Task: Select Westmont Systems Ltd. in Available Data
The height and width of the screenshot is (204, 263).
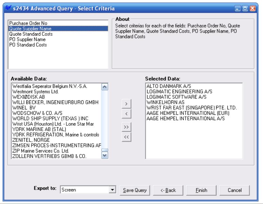Action: tap(56, 92)
